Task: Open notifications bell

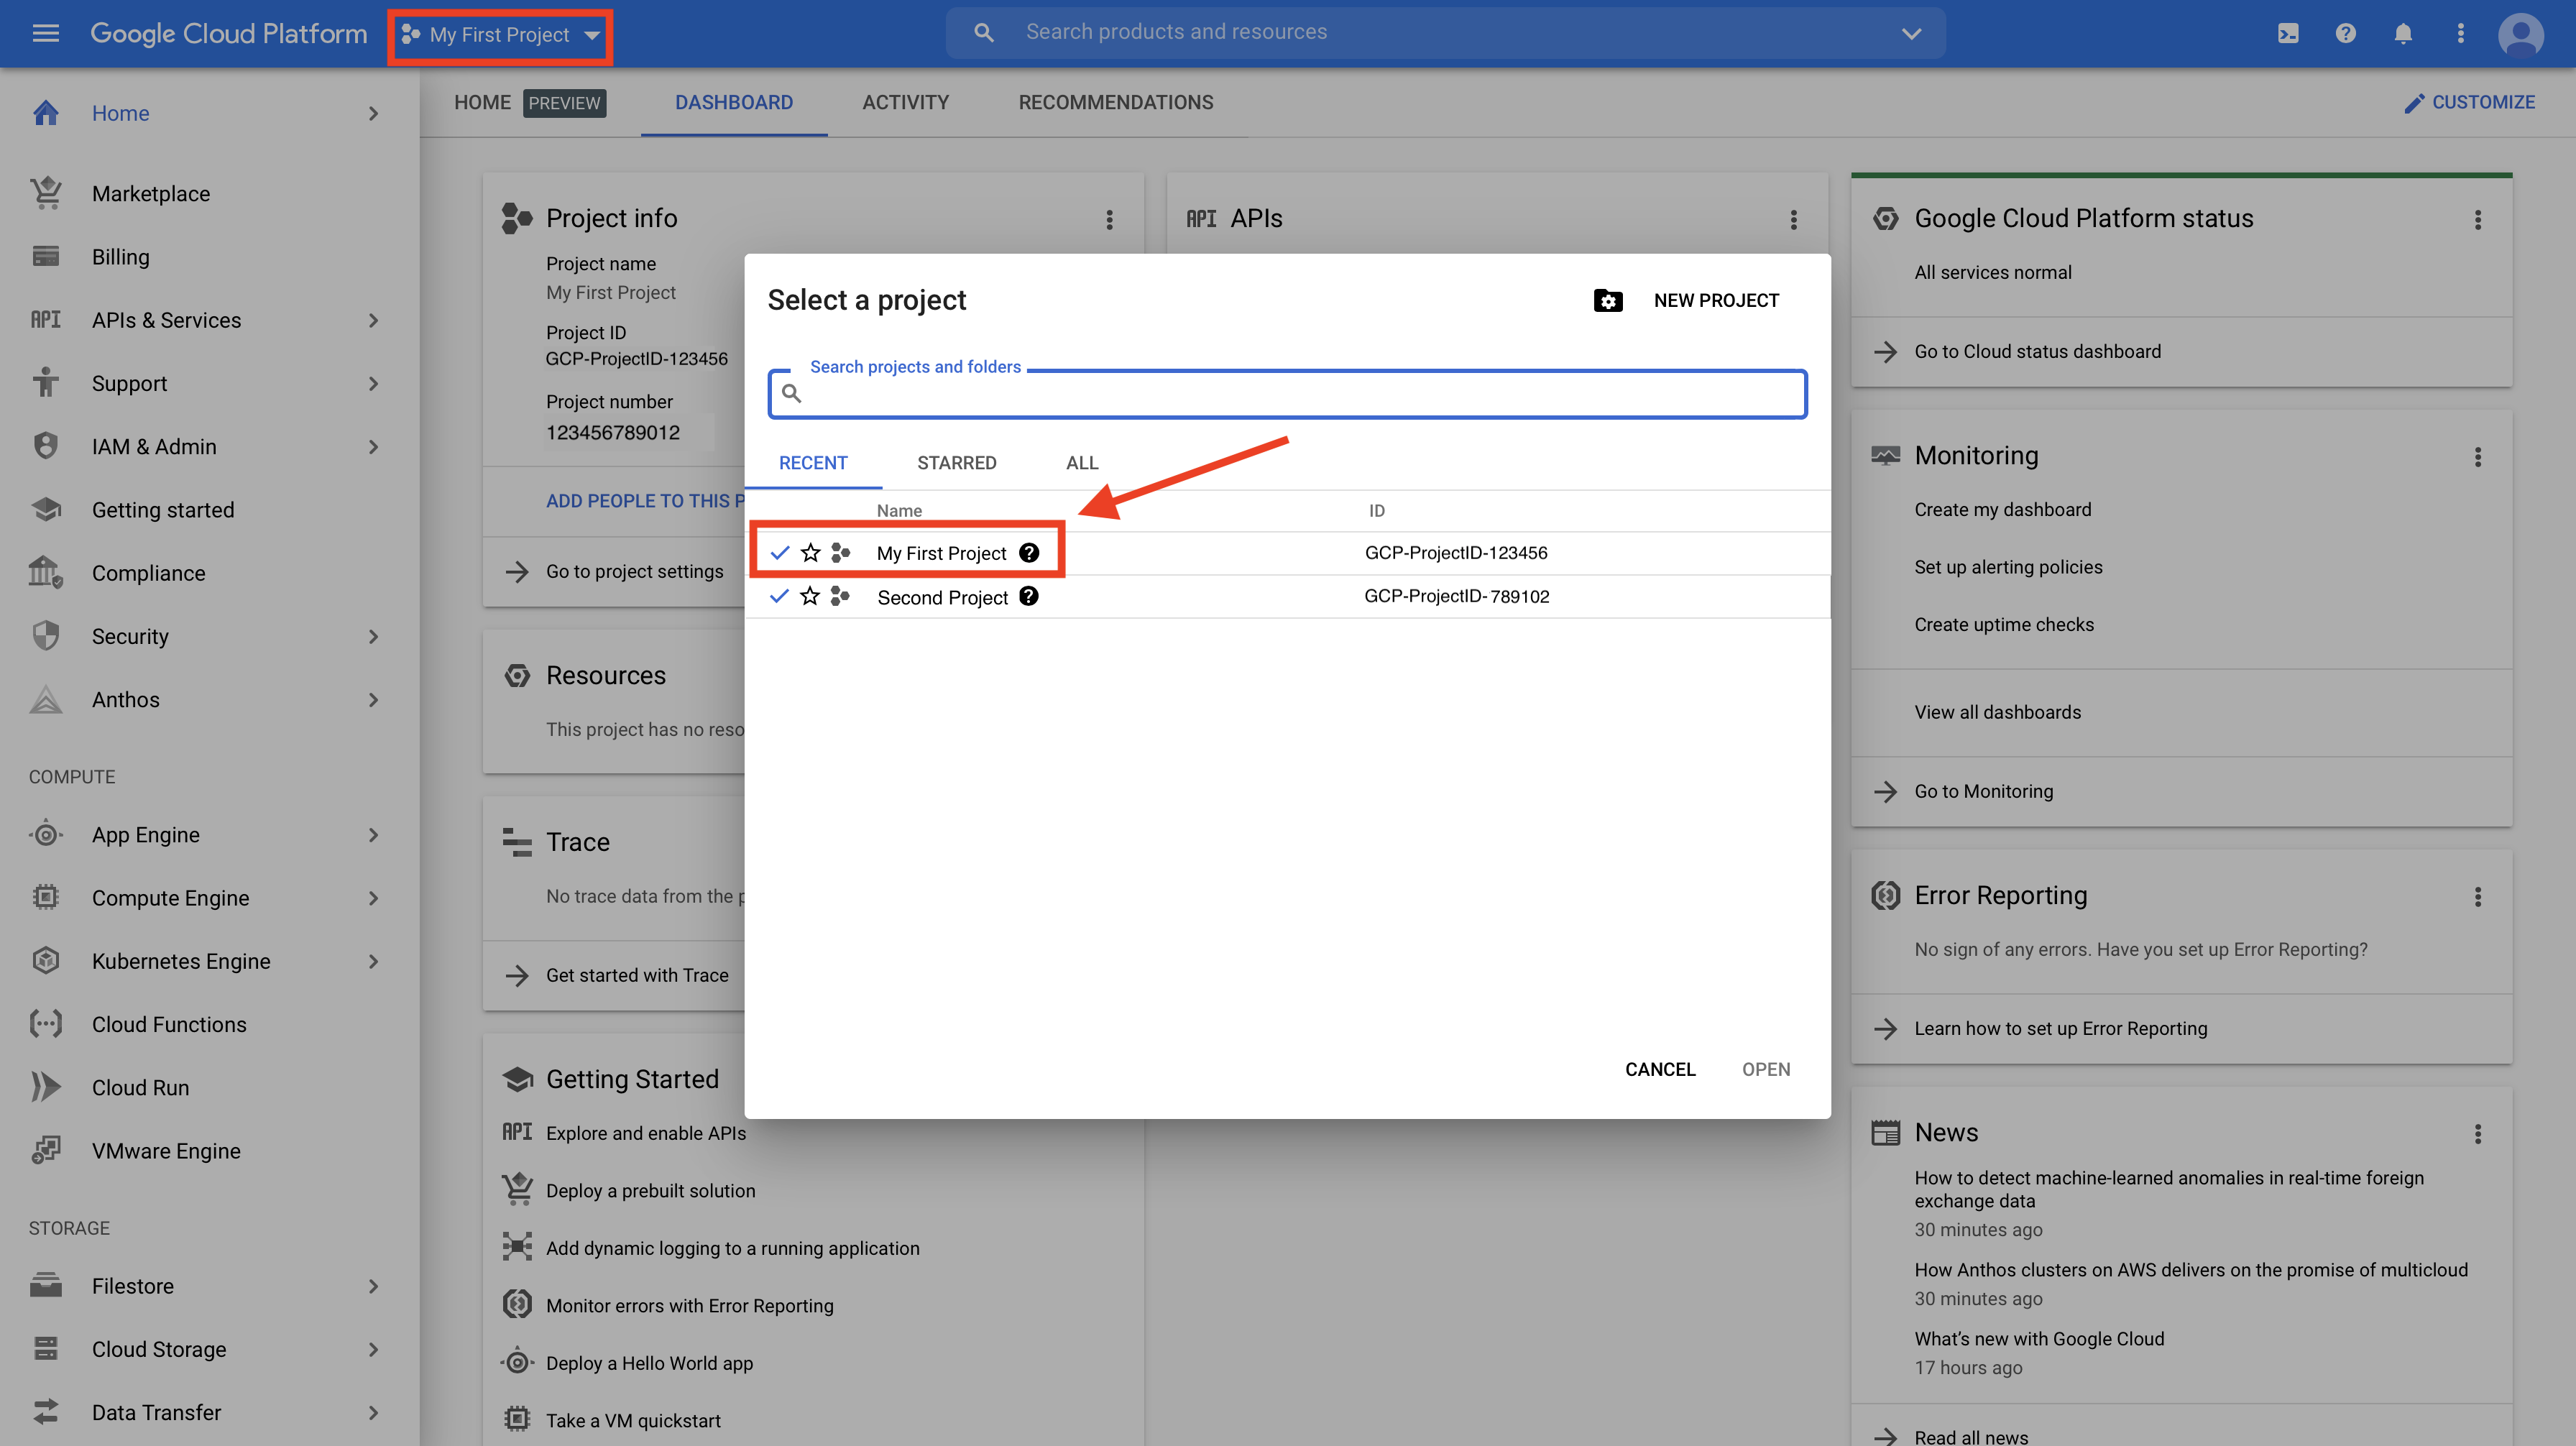Action: (2403, 33)
